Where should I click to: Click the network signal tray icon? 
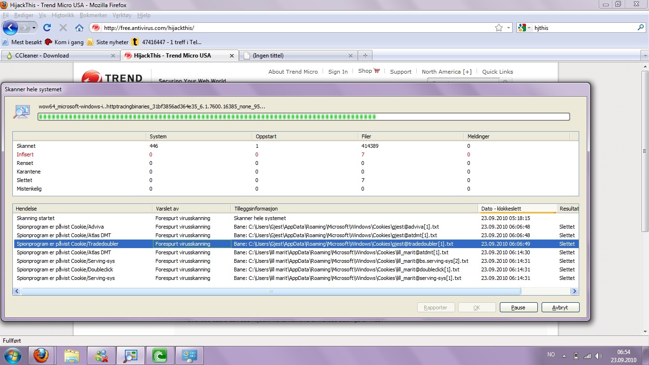pyautogui.click(x=587, y=355)
